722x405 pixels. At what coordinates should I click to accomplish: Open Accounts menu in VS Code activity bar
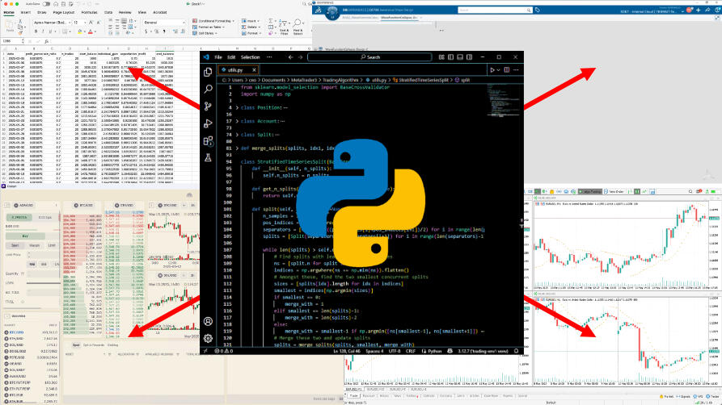point(208,321)
